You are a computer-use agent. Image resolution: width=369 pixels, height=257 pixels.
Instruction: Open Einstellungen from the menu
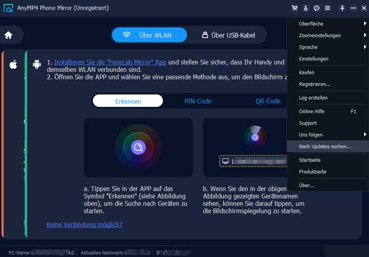pos(328,59)
